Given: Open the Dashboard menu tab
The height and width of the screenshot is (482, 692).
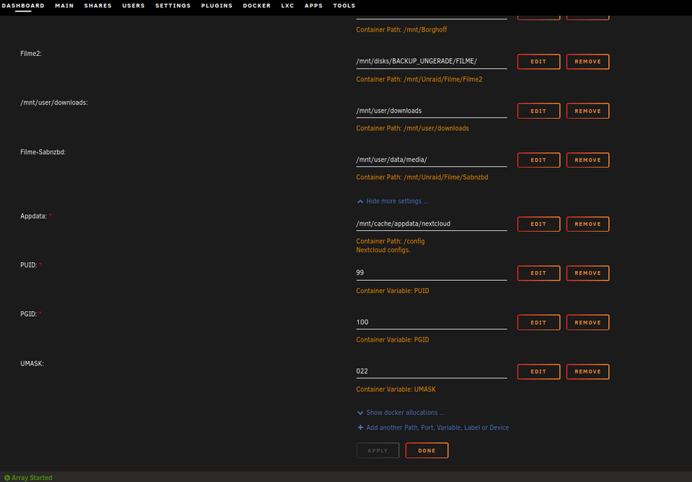Looking at the screenshot, I should pos(23,6).
